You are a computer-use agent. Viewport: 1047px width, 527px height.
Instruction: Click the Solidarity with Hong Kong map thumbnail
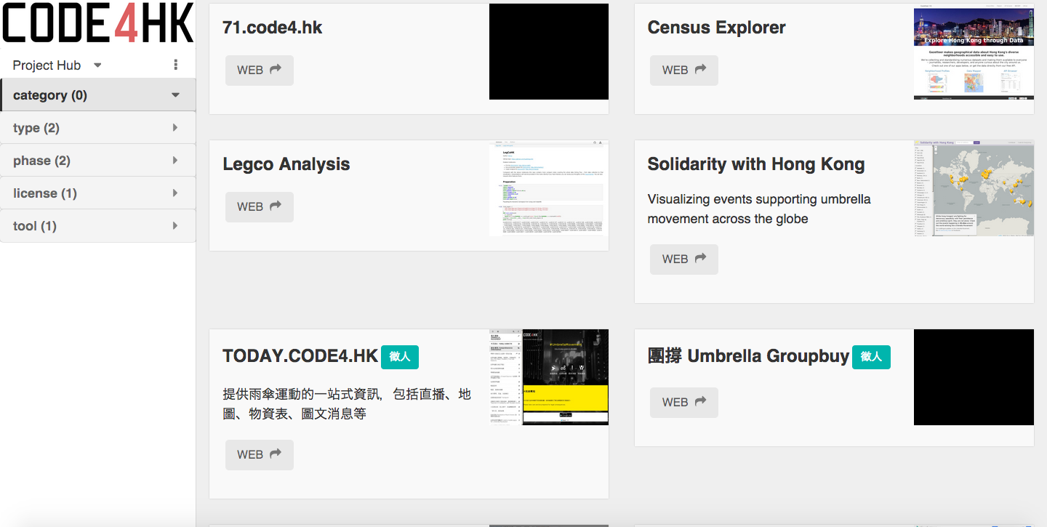coord(974,188)
